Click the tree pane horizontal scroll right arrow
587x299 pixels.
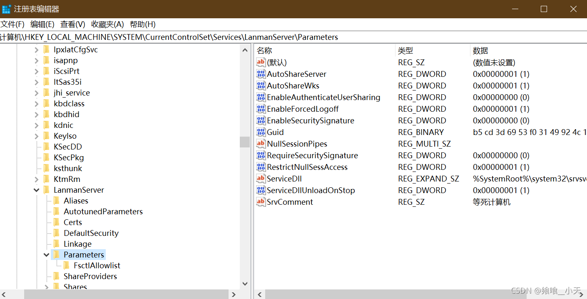234,294
